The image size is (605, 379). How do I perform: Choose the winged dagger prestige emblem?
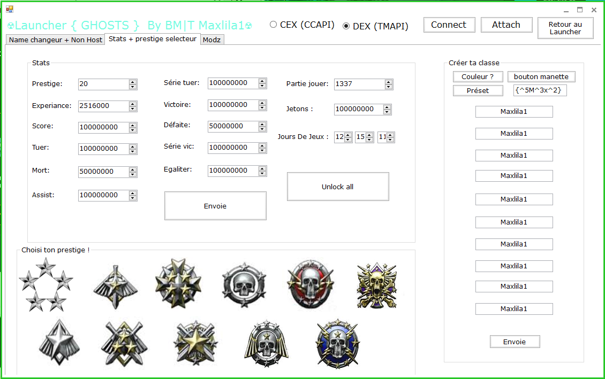click(115, 287)
